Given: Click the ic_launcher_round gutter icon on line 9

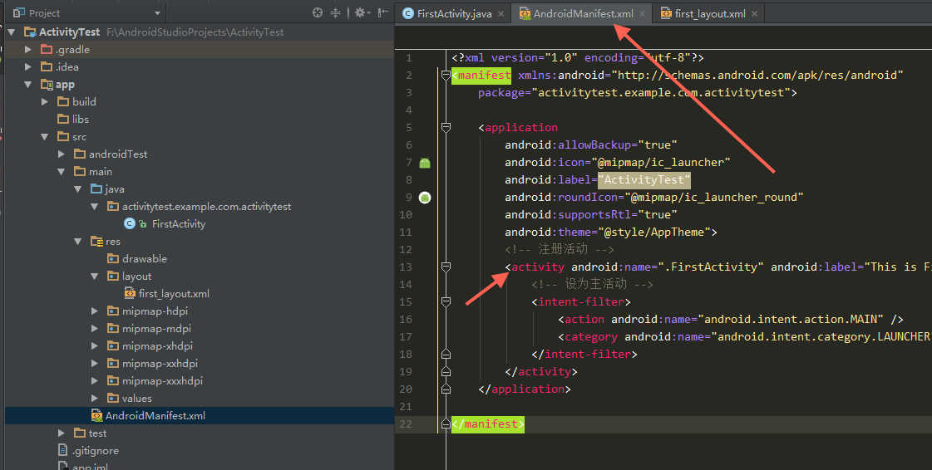Looking at the screenshot, I should [x=424, y=198].
